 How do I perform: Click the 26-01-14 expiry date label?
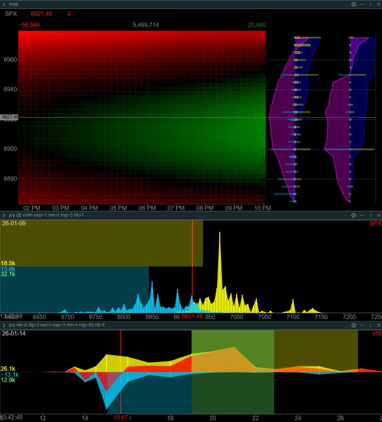[14, 333]
